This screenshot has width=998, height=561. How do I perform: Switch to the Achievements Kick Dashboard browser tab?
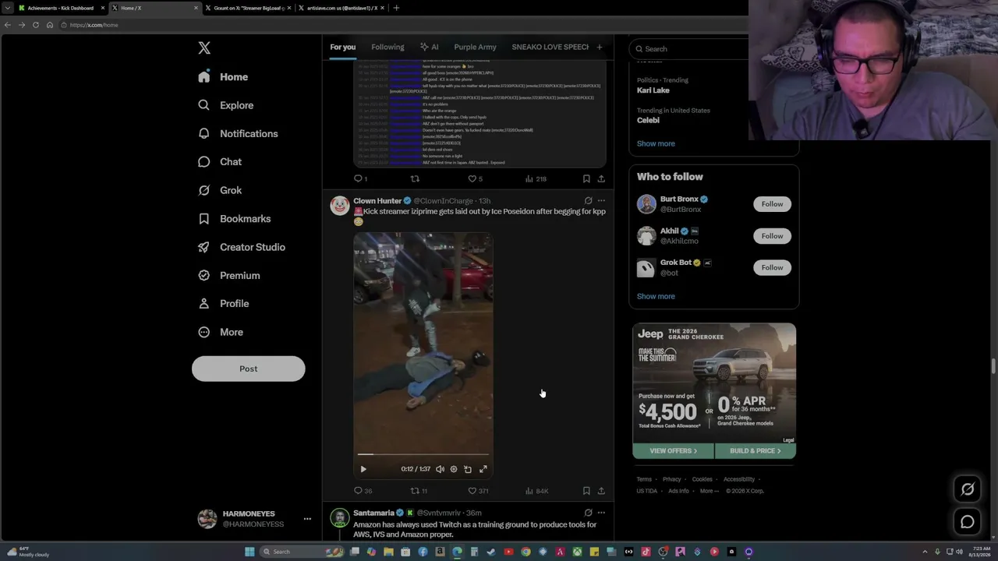(61, 8)
